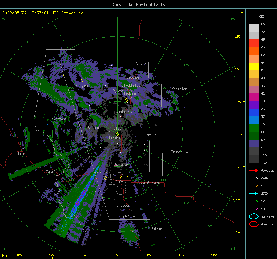
Task: Click the ThreeHills label
Action: click(x=154, y=135)
